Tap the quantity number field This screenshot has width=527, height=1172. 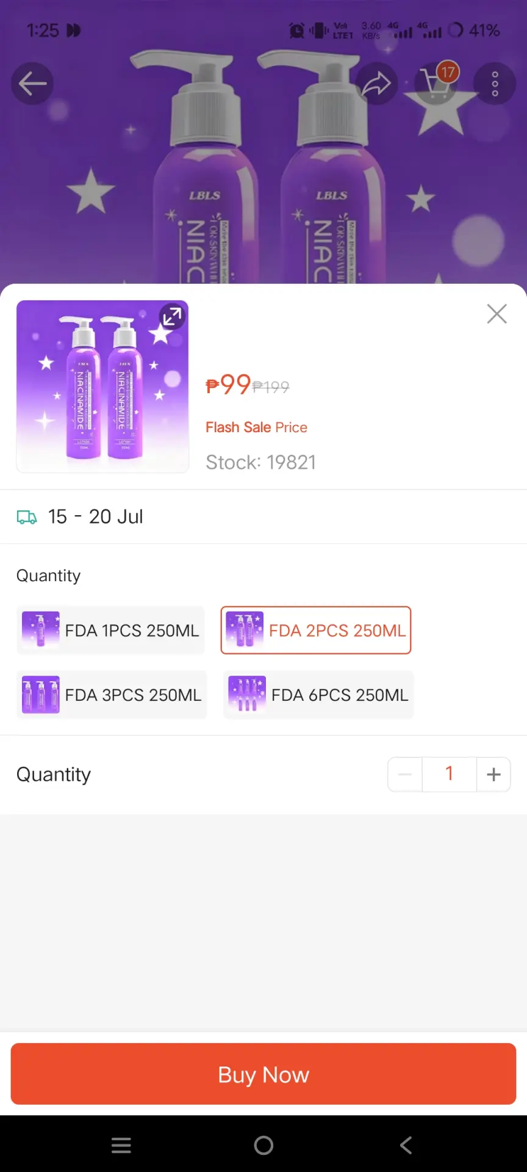tap(450, 775)
